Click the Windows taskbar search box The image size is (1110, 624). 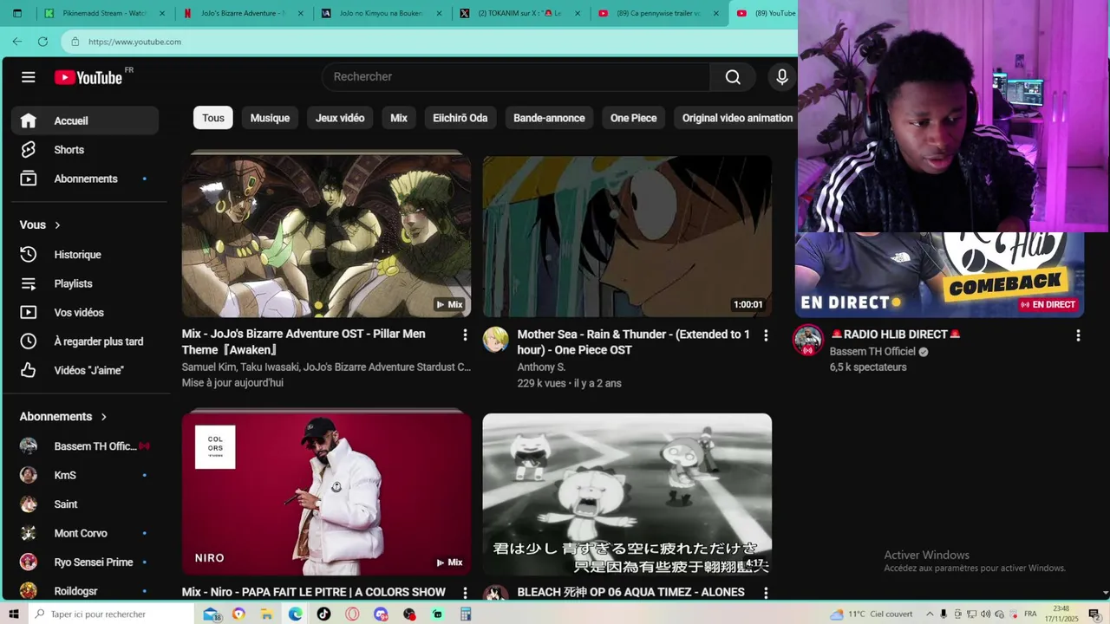point(111,614)
